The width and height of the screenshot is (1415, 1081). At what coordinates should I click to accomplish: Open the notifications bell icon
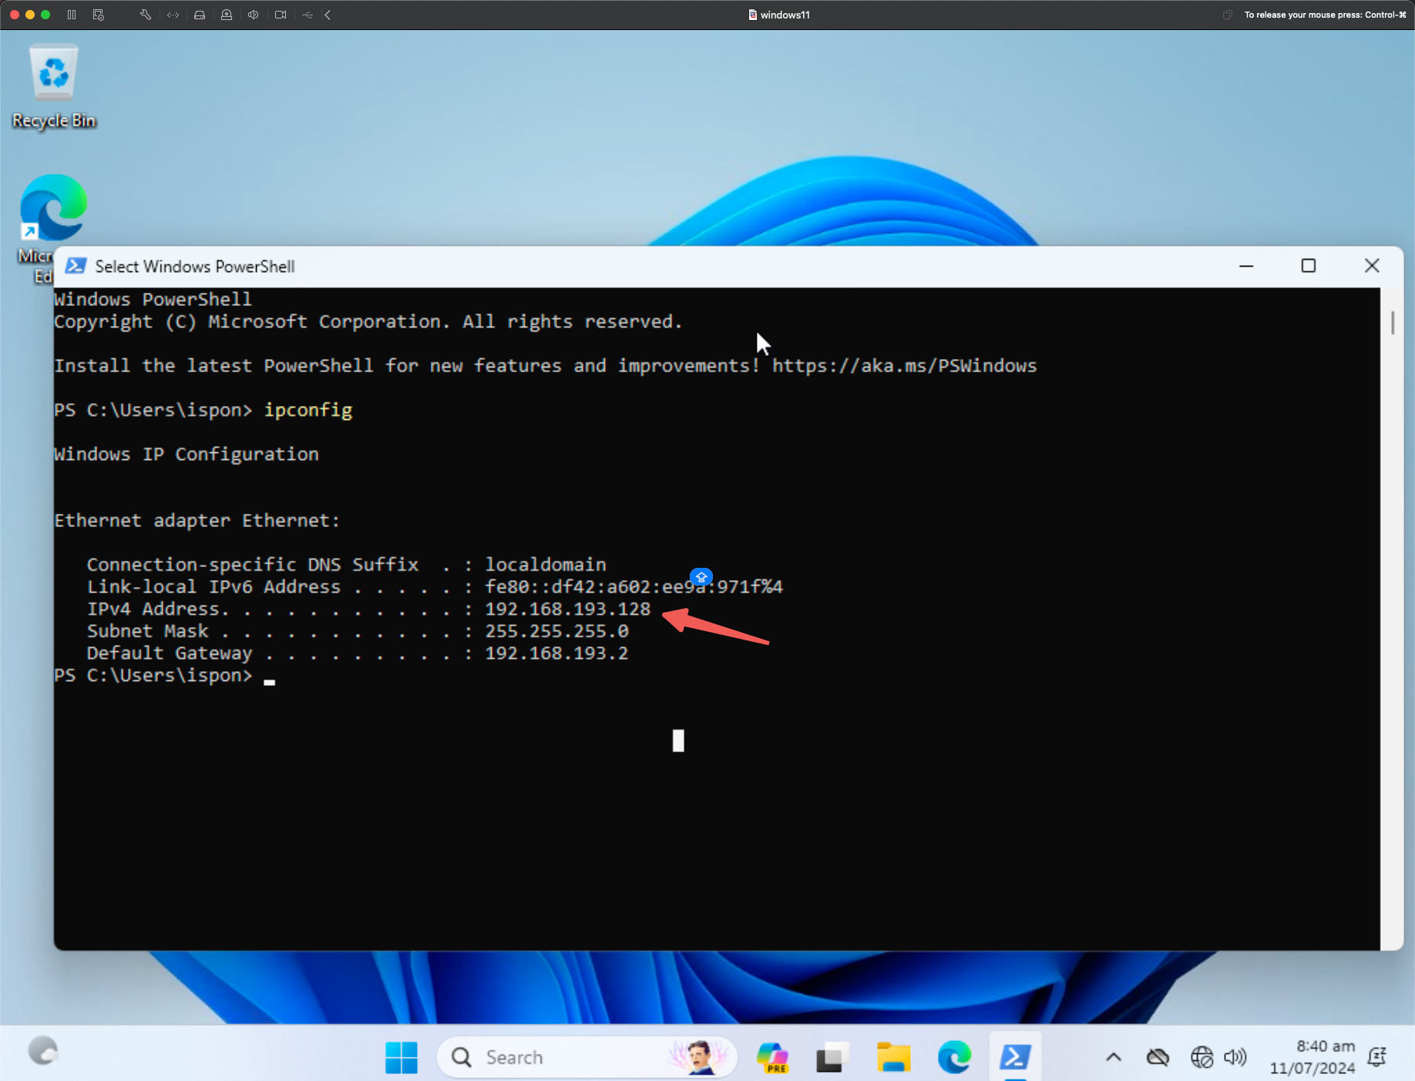click(x=1377, y=1057)
